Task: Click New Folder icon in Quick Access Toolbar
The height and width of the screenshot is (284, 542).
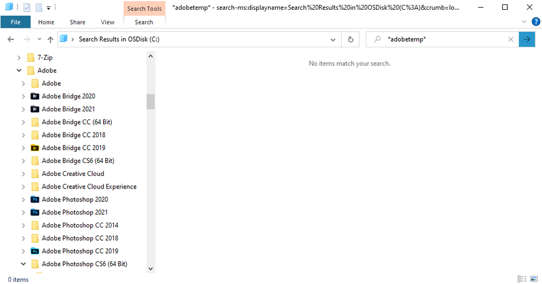Action: pos(39,7)
